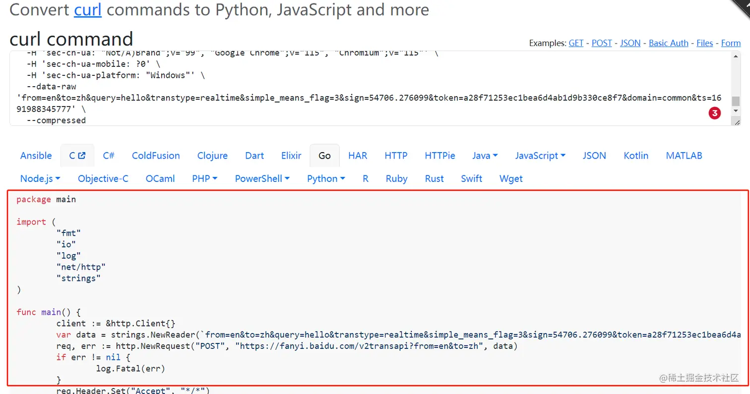
Task: Open the curl hyperlink in heading
Action: click(x=88, y=9)
